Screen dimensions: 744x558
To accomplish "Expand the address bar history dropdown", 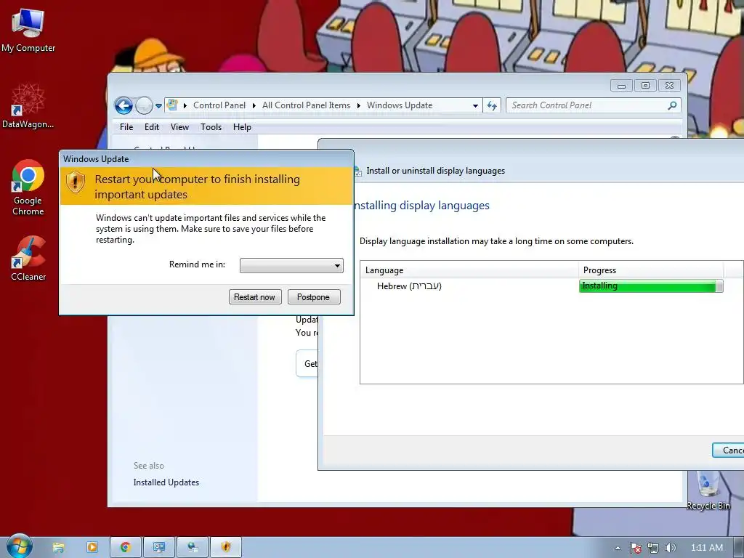I will point(475,106).
